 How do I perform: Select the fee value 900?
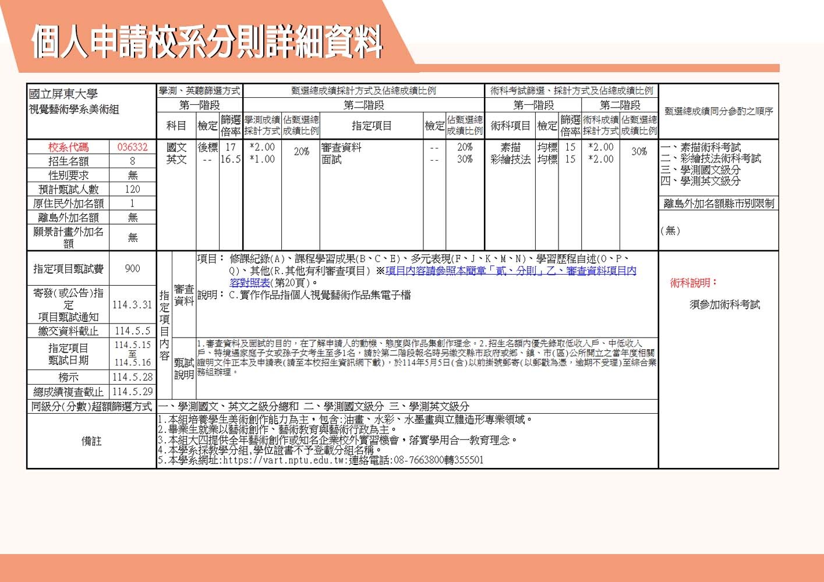(132, 268)
